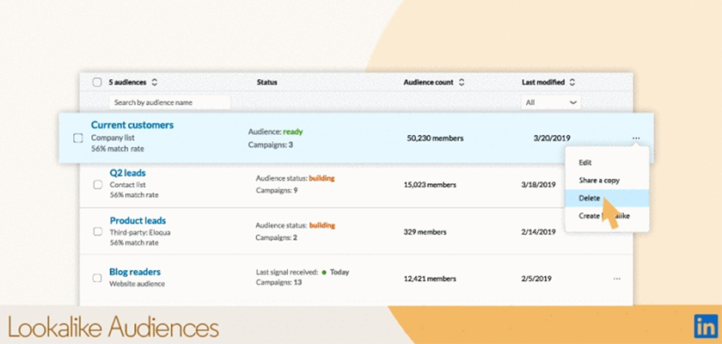722x344 pixels.
Task: Check the Q2 leads checkbox
Action: (98, 185)
